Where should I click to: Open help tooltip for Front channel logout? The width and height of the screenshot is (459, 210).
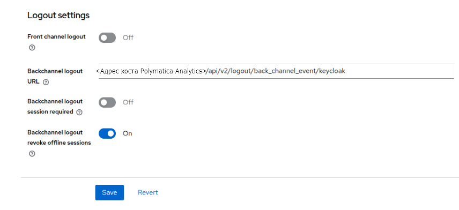32,48
